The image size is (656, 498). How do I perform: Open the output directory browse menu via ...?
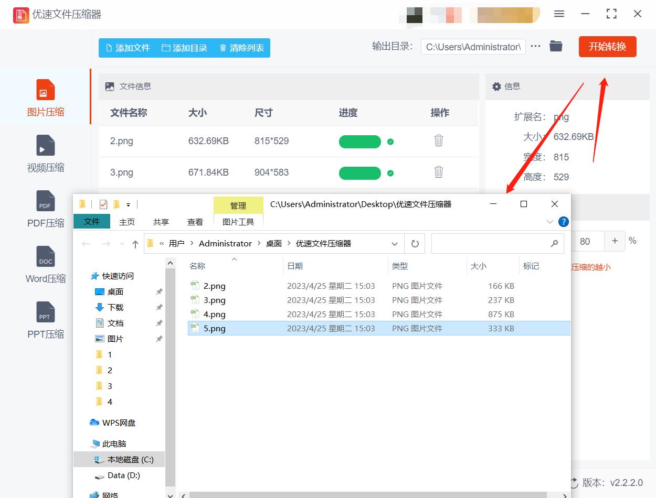click(535, 46)
